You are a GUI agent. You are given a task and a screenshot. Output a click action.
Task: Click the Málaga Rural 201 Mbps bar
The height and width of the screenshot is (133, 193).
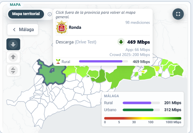[141, 103]
